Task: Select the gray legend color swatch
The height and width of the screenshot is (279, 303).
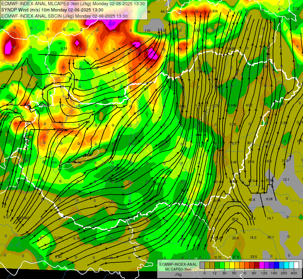Action: [x=202, y=265]
